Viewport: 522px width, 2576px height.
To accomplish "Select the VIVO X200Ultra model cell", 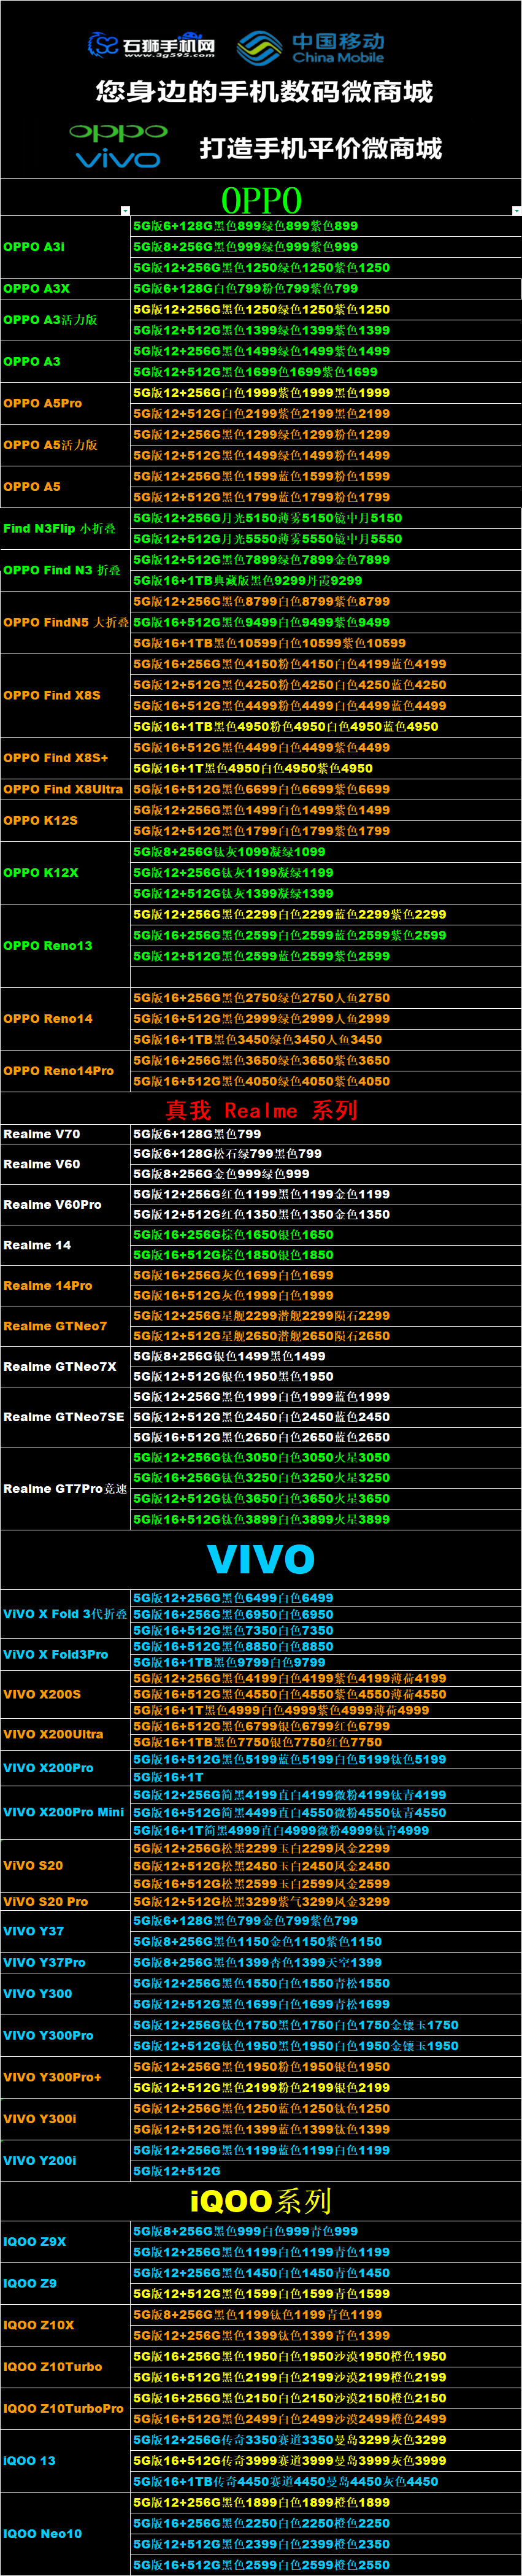I will 66,1734.
